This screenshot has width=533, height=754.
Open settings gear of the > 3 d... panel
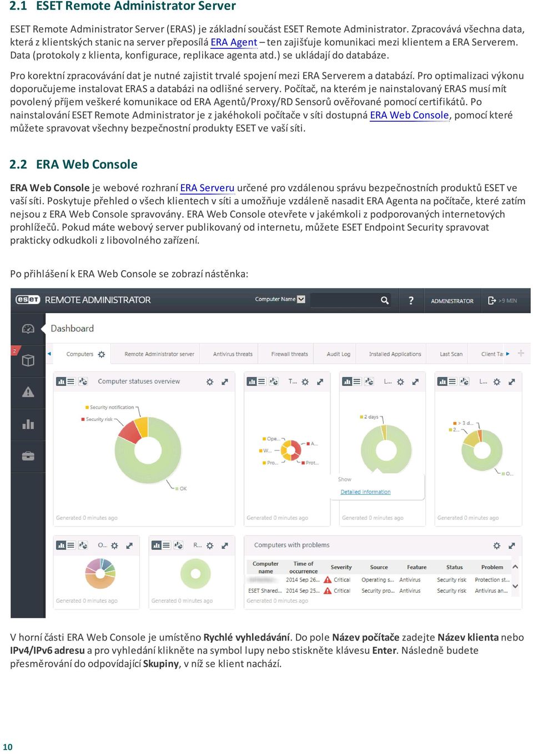tap(497, 382)
